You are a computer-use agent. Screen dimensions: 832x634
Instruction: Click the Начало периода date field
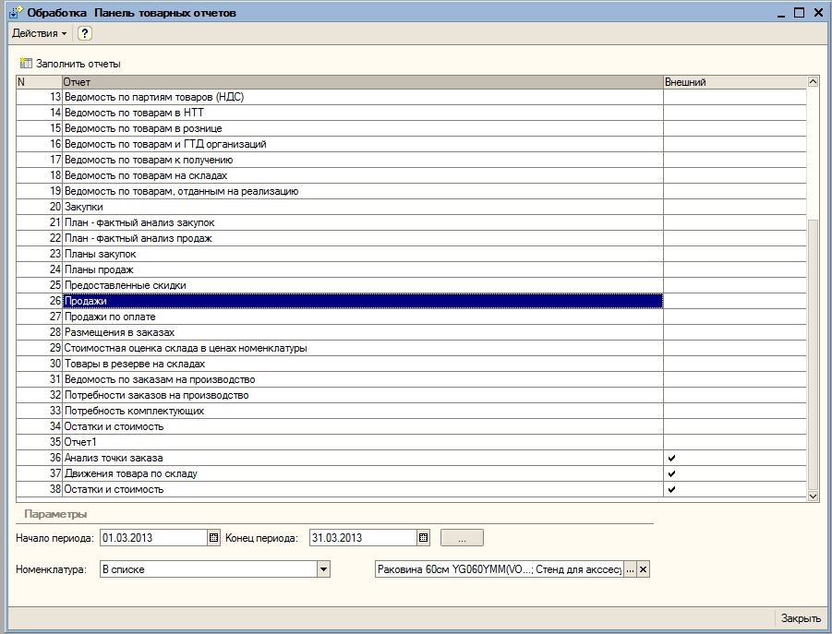coord(154,537)
